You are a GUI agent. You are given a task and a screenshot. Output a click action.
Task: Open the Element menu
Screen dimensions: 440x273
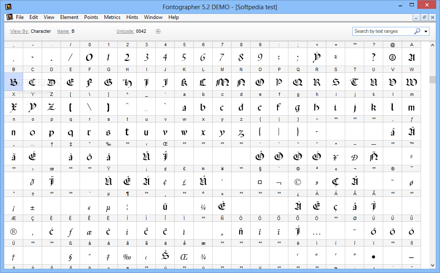69,17
